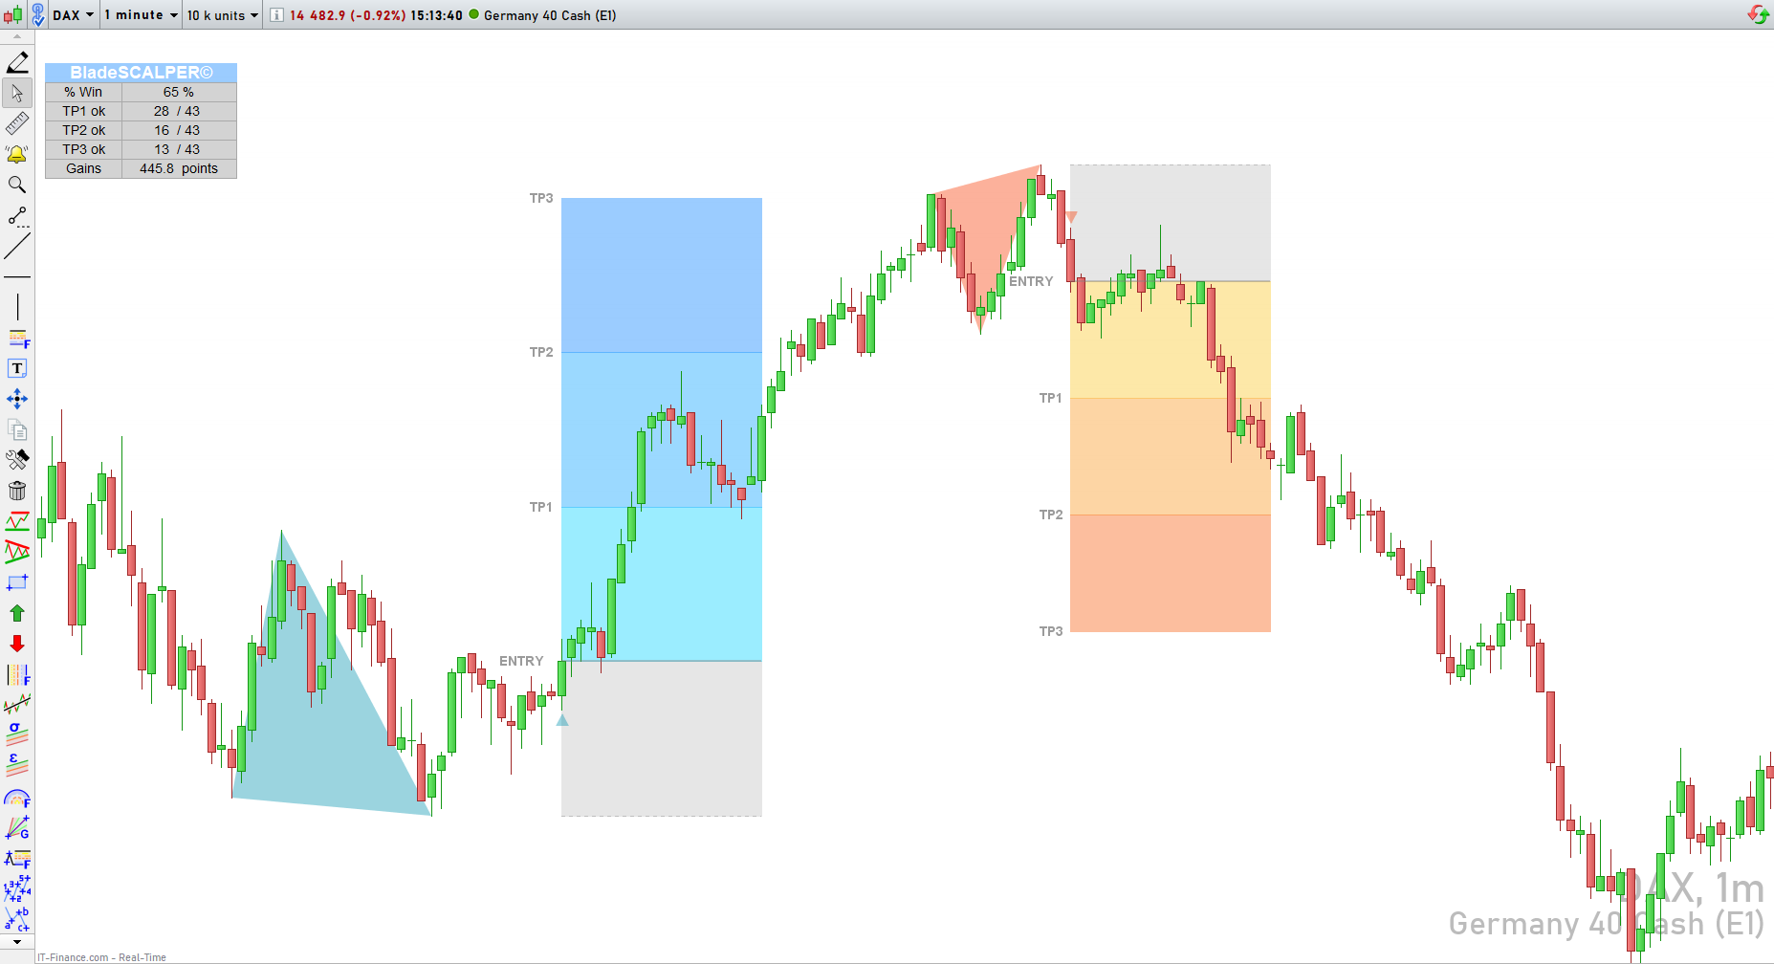
Task: Select the Elliott wave 12345 tool
Action: tap(17, 888)
